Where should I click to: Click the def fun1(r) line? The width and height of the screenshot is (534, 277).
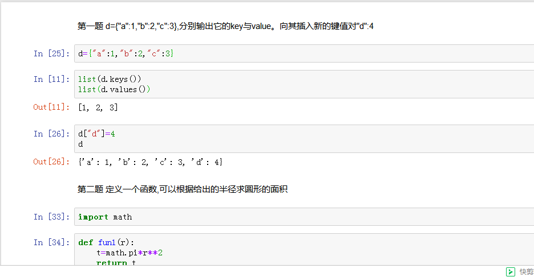pyautogui.click(x=106, y=242)
